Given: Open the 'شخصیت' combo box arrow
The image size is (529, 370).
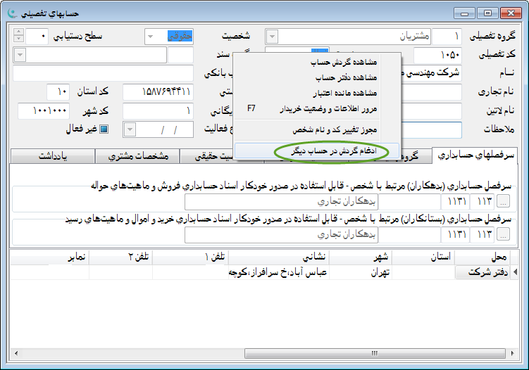Looking at the screenshot, I should (x=151, y=36).
